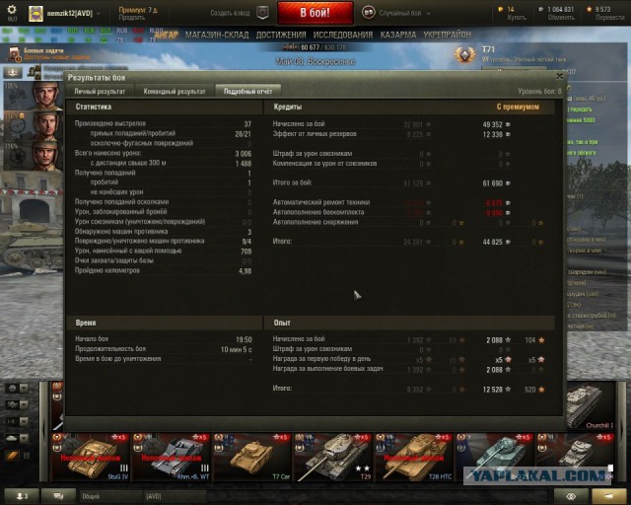Close the Результаты боя window

pos(559,76)
